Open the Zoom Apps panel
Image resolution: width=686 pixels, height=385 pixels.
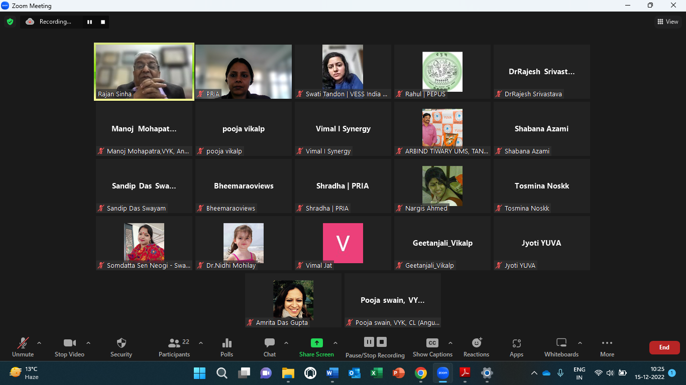(x=516, y=347)
